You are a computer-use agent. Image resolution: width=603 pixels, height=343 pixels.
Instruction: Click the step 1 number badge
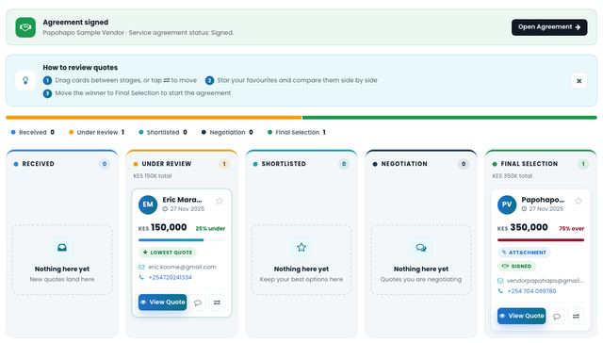(47, 80)
